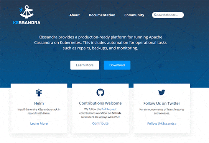
Task: Open the Pull Request link
Action: [x=109, y=109]
